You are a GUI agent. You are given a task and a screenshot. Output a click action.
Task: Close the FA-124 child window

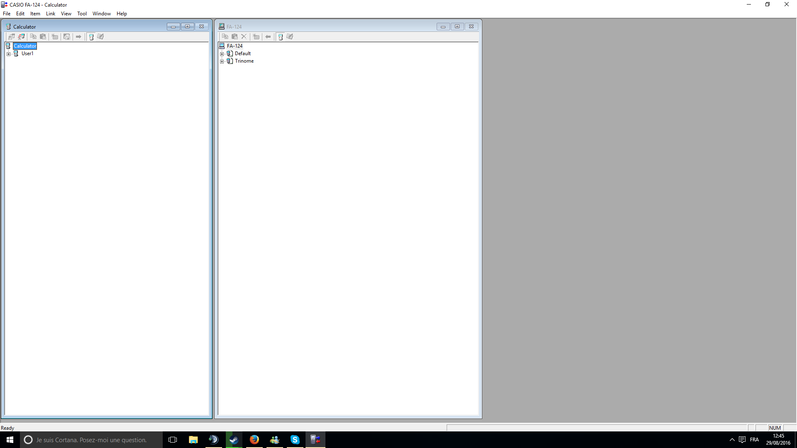point(471,27)
